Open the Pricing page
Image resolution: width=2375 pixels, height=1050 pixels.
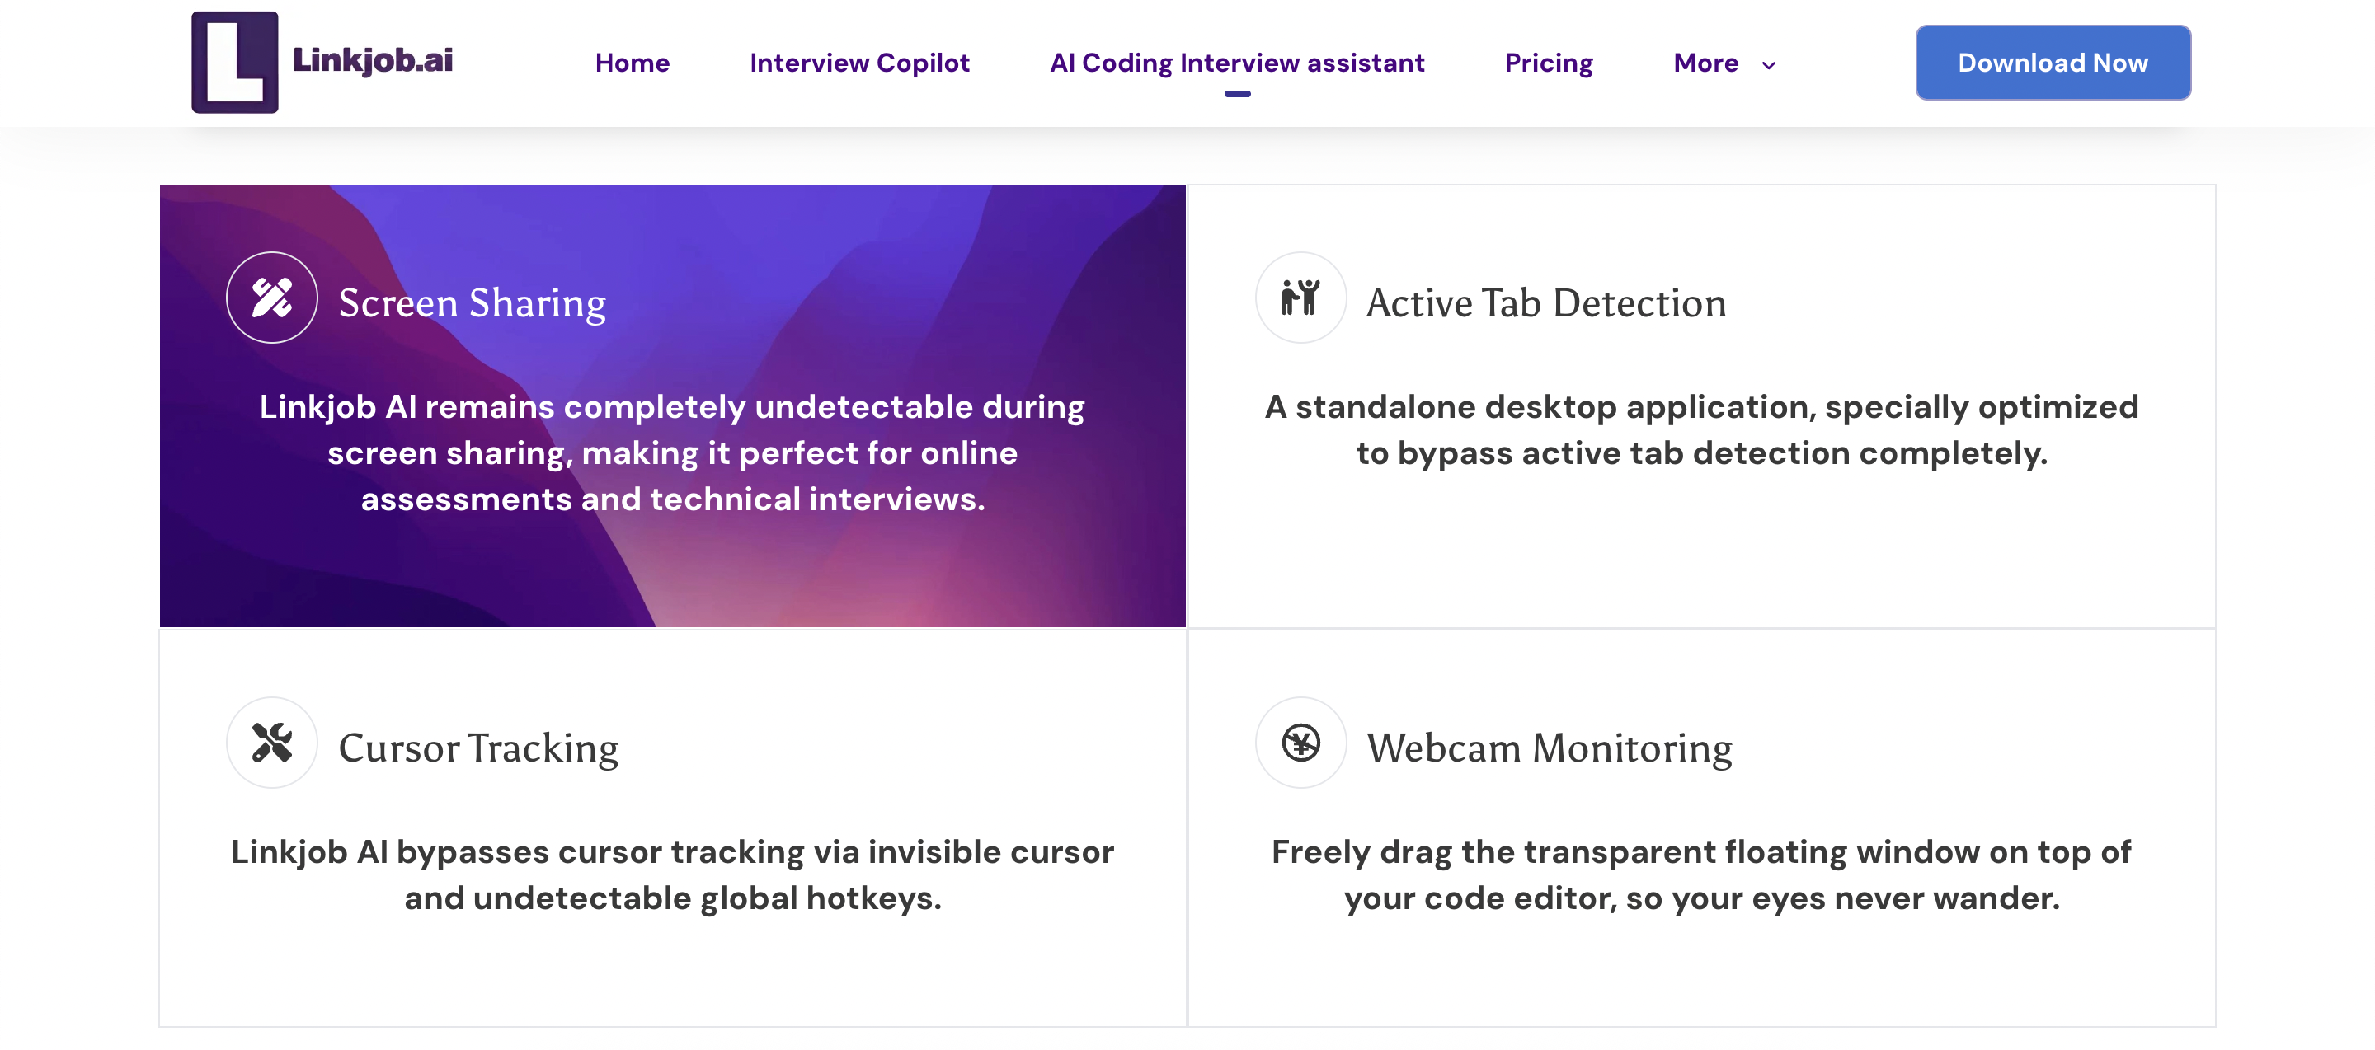pos(1548,63)
